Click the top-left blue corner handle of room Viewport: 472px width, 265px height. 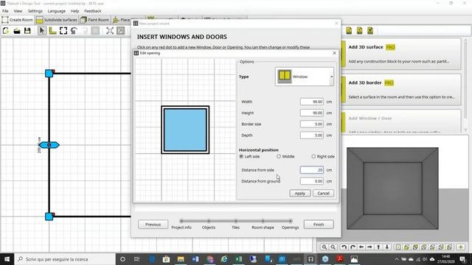(x=49, y=74)
